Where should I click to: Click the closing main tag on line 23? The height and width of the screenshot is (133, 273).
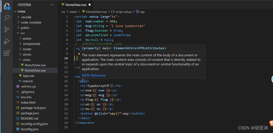tap(84, 118)
